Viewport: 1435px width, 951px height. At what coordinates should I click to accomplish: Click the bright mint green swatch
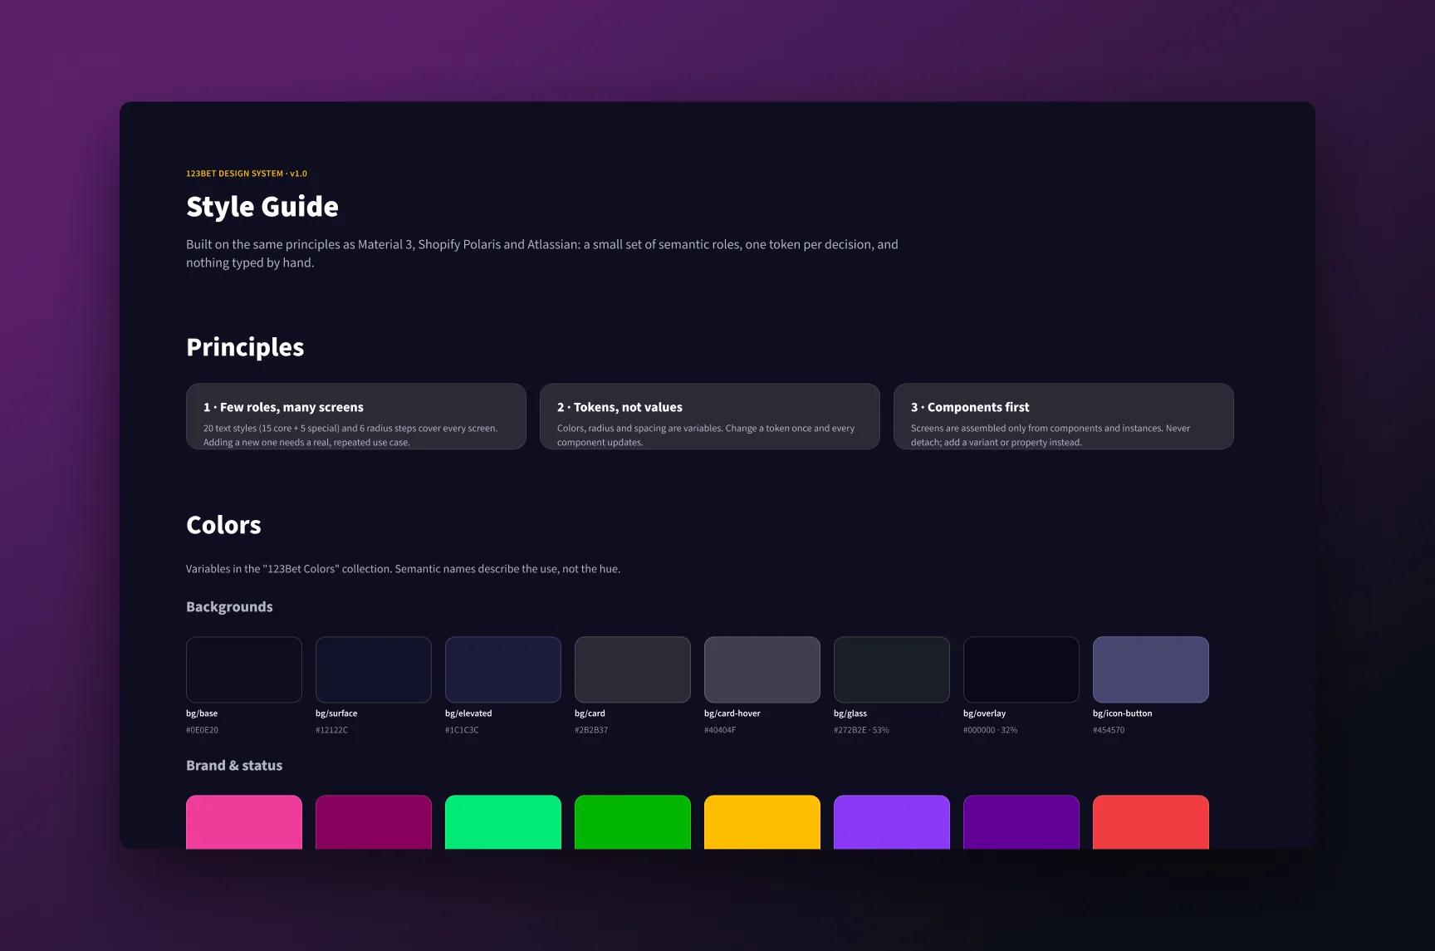tap(503, 822)
